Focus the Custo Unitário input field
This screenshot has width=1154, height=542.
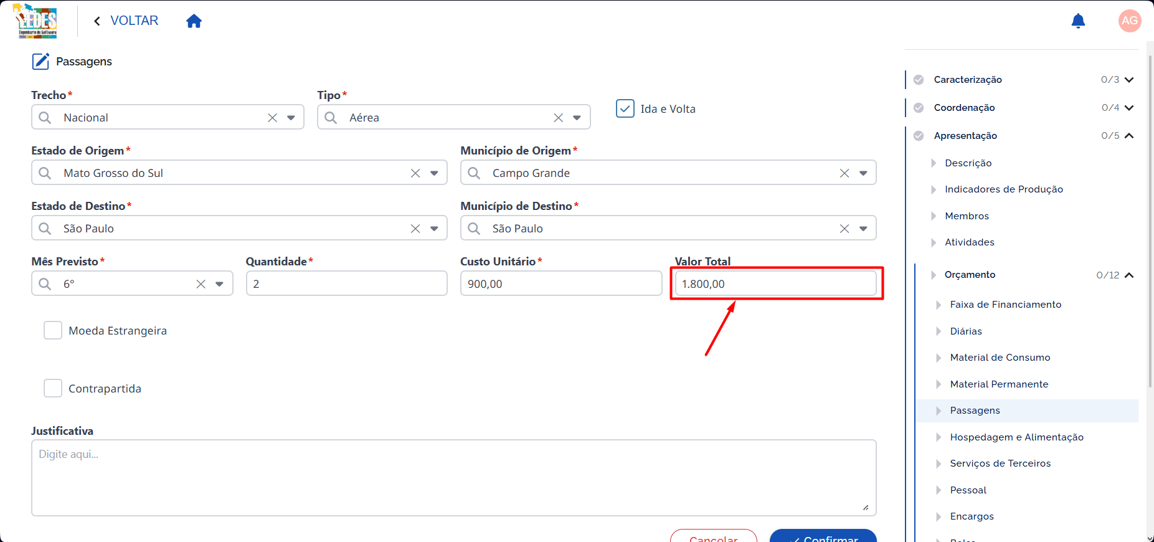[x=561, y=283]
